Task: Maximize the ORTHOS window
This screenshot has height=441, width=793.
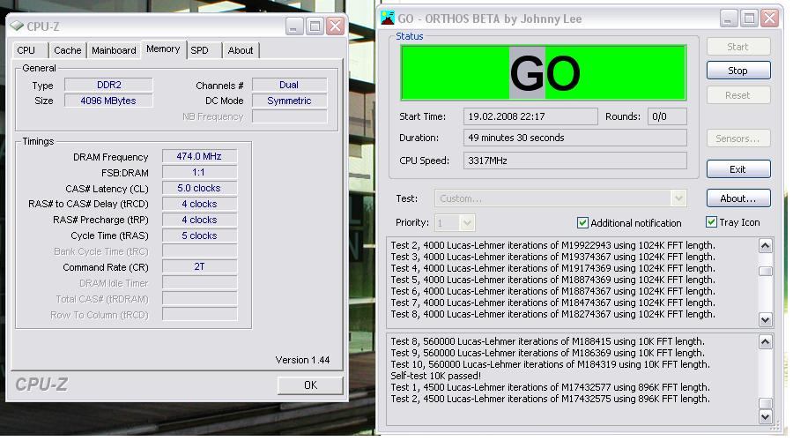Action: pos(749,19)
